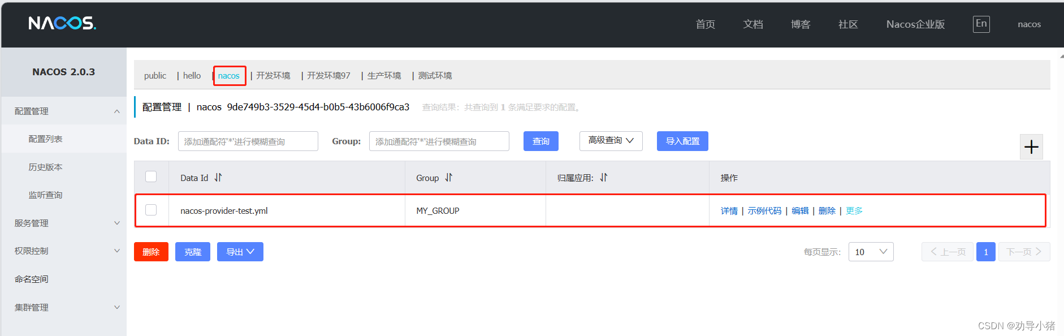Collapse the 配置管理 sidebar section
The image size is (1064, 336).
coord(117,111)
